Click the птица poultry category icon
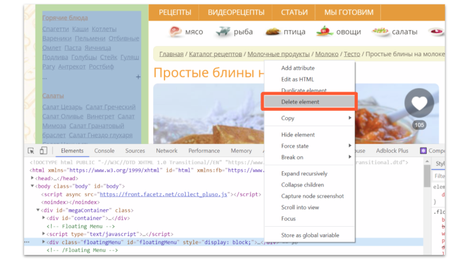 coord(273,32)
